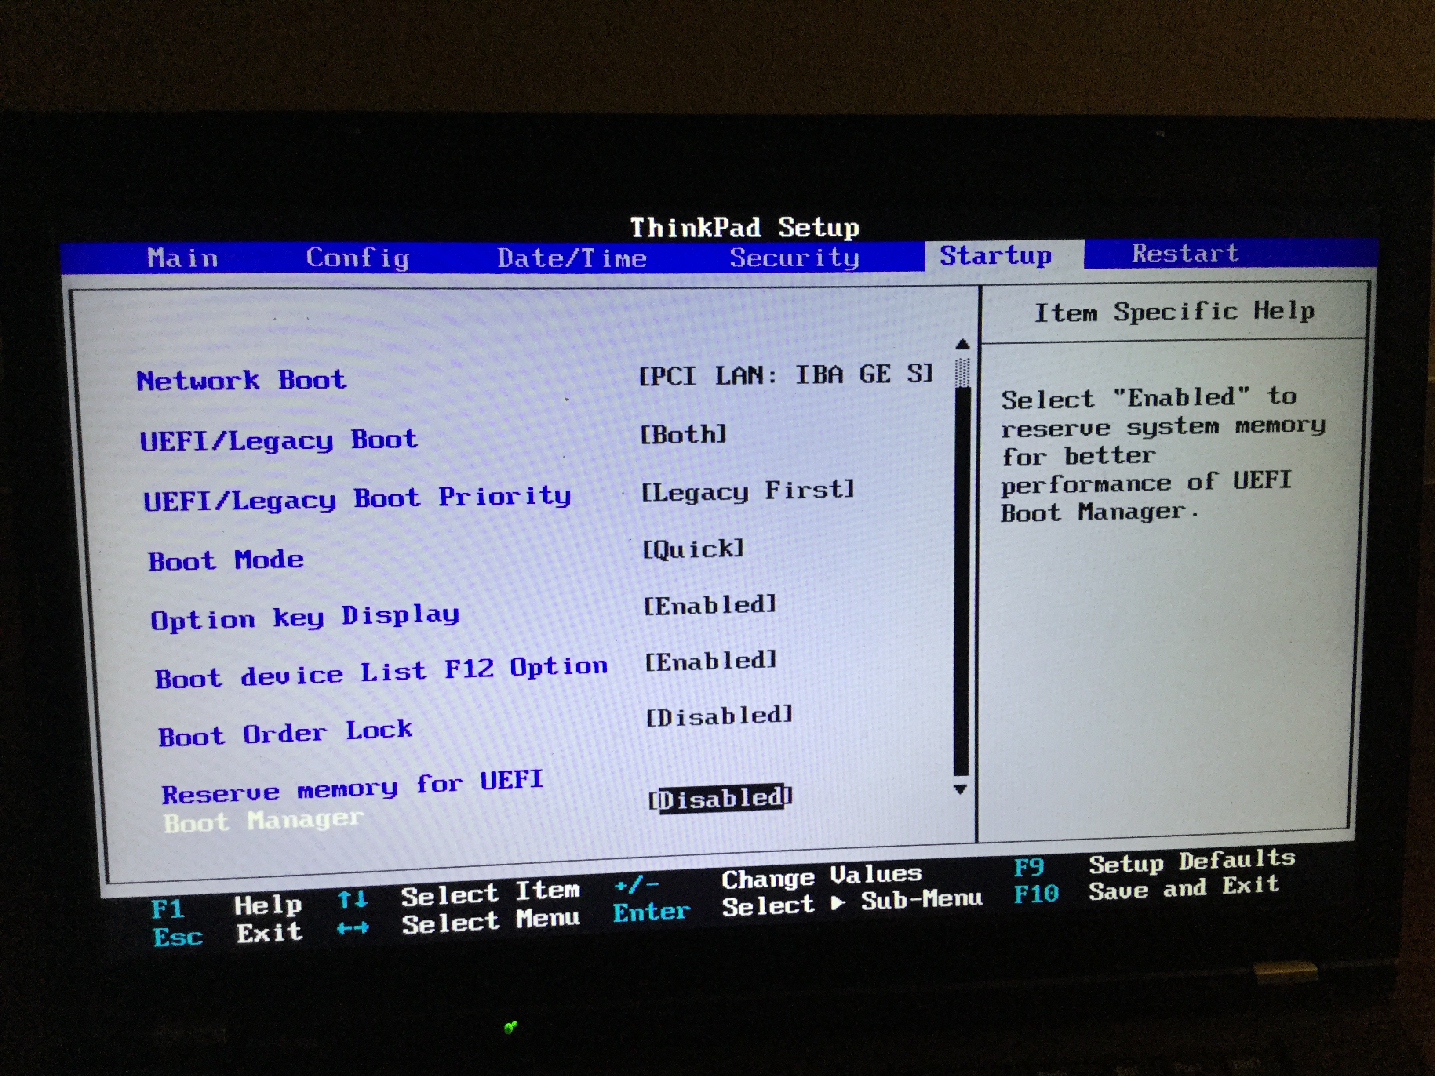Click the +/- Change Values symbol
This screenshot has height=1076, width=1435.
[637, 885]
